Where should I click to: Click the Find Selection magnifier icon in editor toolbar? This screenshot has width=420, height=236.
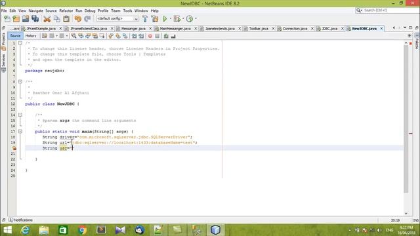[73, 36]
